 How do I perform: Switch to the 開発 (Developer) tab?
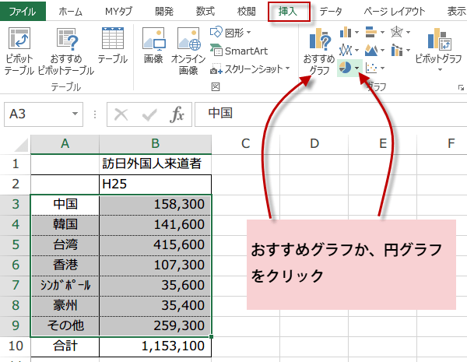[x=164, y=12]
